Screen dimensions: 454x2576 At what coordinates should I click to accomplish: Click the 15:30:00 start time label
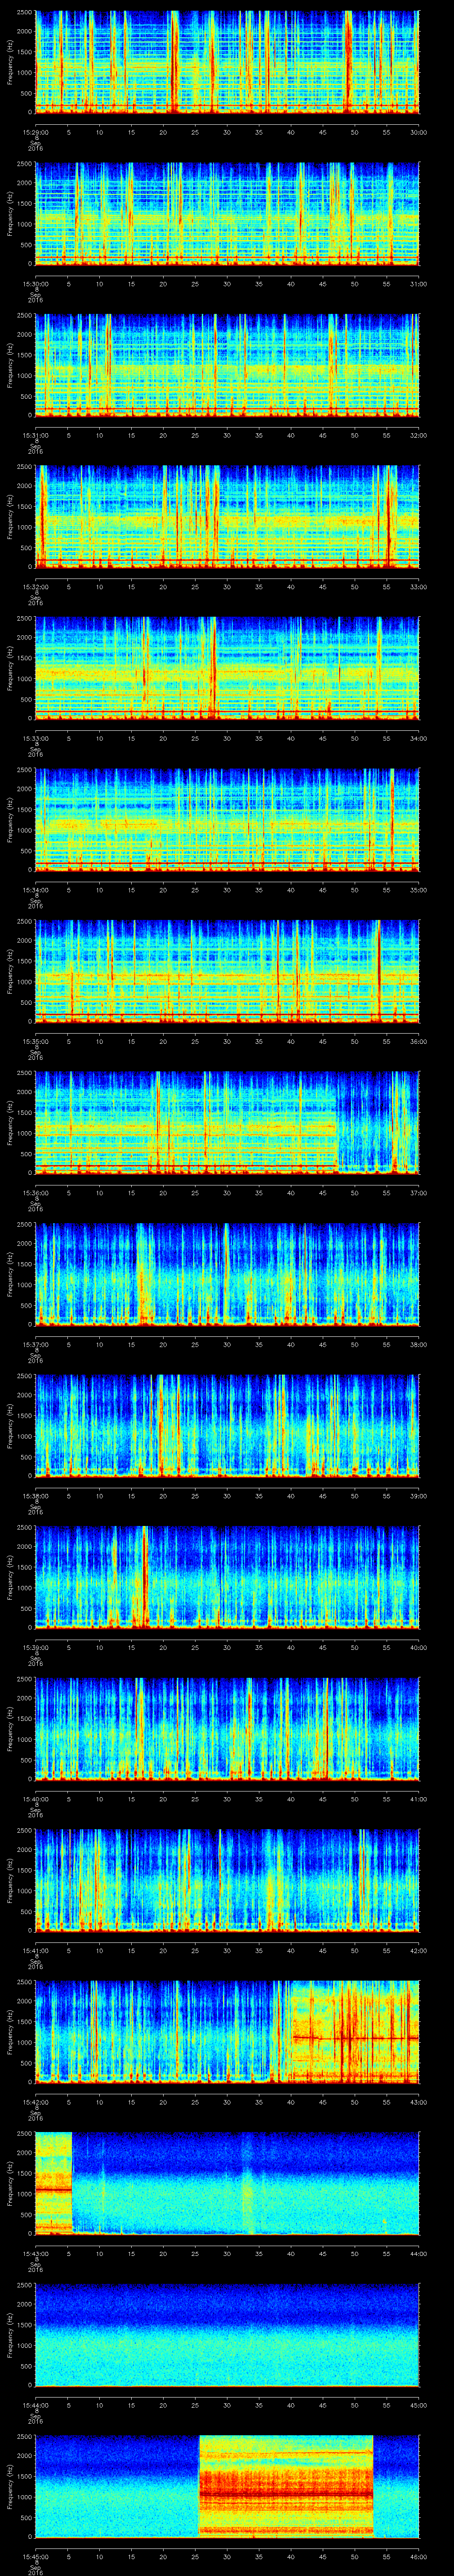point(36,283)
